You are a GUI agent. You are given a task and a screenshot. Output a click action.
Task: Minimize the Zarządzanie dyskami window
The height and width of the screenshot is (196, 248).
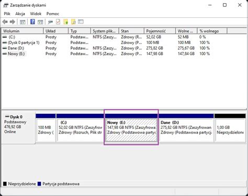210,5
